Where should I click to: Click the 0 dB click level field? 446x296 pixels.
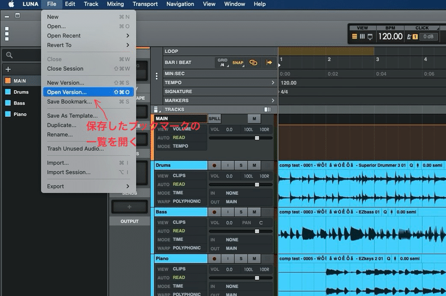(428, 36)
